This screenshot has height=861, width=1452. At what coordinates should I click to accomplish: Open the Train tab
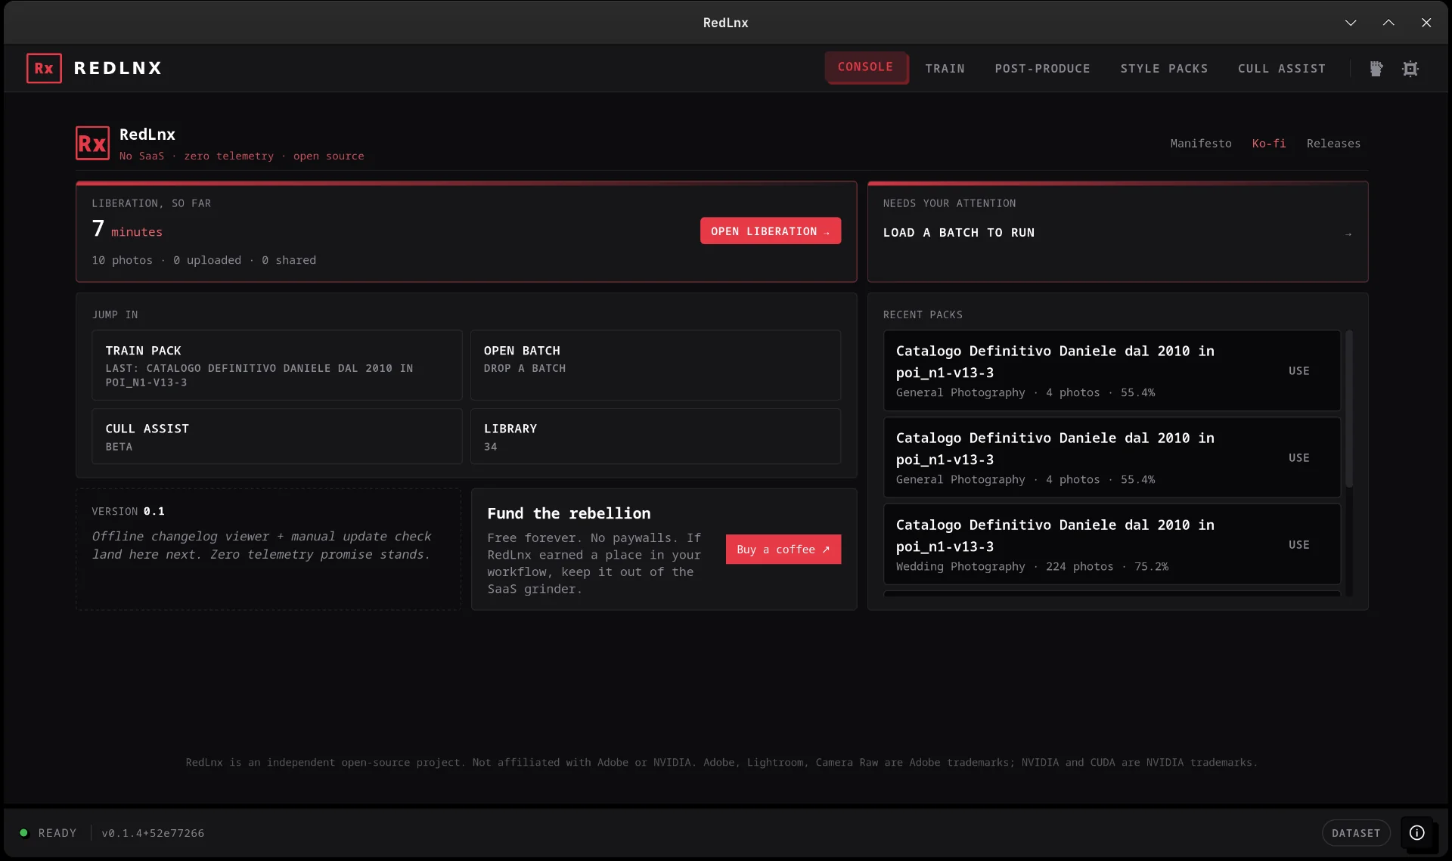945,69
